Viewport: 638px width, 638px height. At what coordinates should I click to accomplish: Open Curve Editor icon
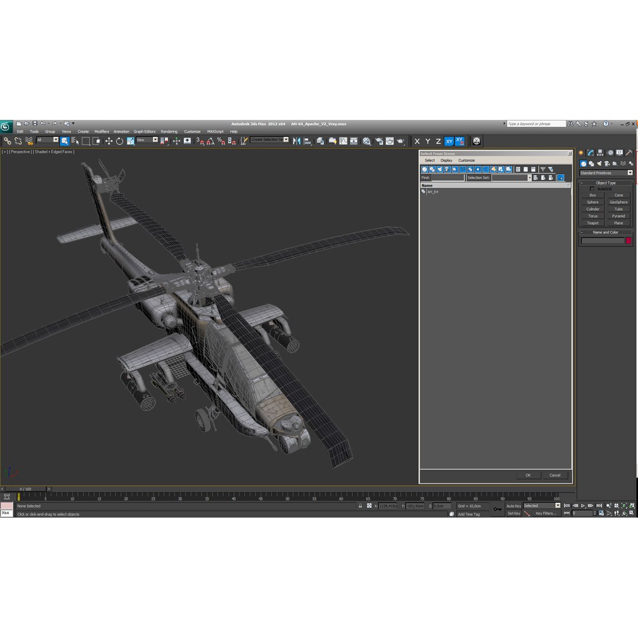tap(343, 141)
